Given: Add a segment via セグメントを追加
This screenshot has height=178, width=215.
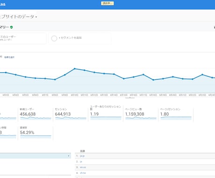Looking at the screenshot, I should pos(70,38).
